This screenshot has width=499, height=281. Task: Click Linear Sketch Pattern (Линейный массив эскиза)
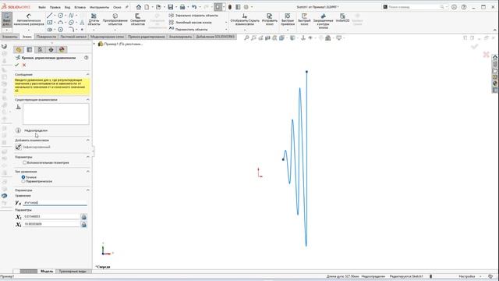(x=190, y=23)
